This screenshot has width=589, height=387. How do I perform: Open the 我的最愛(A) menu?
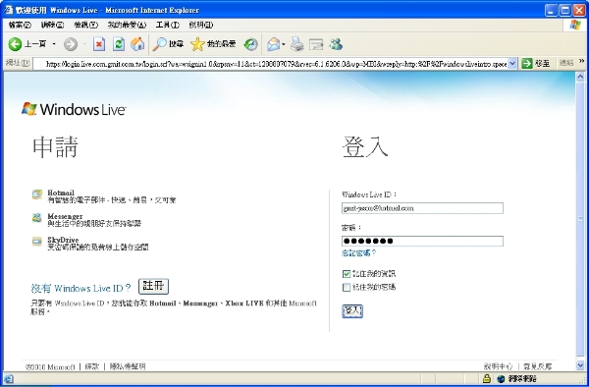point(127,25)
